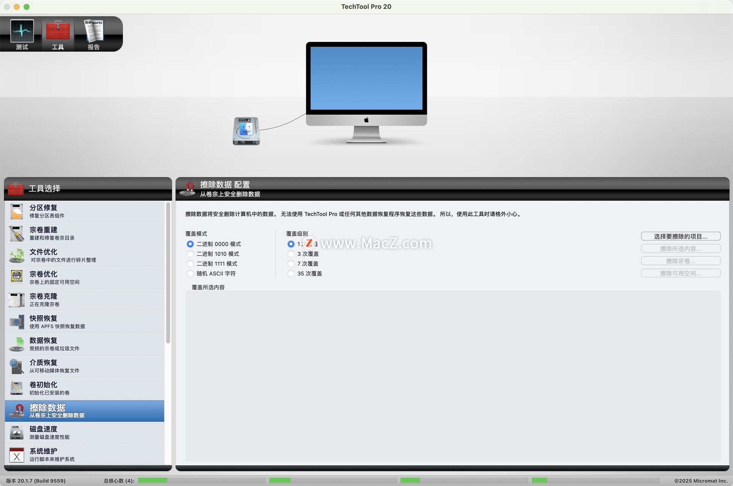Click the 覆盖所选内容 empty list area

coord(453,376)
